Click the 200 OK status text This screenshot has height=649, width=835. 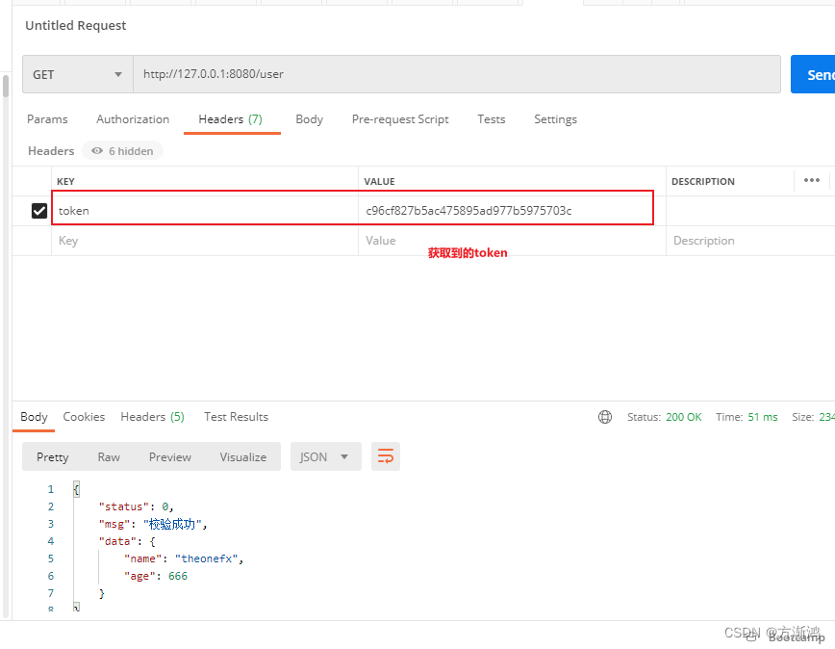click(x=683, y=417)
